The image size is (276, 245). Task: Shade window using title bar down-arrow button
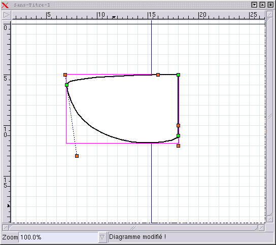[254, 5]
